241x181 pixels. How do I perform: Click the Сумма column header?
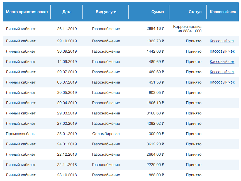(157, 12)
